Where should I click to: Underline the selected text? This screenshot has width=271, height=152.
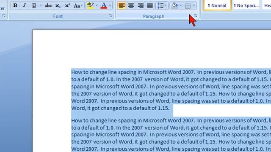[34, 5]
